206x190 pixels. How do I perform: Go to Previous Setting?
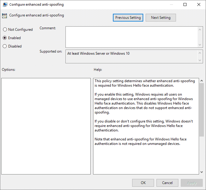pos(128,18)
